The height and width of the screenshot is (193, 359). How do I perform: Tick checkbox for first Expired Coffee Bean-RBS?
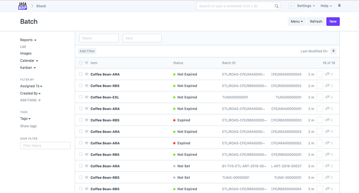click(81, 120)
